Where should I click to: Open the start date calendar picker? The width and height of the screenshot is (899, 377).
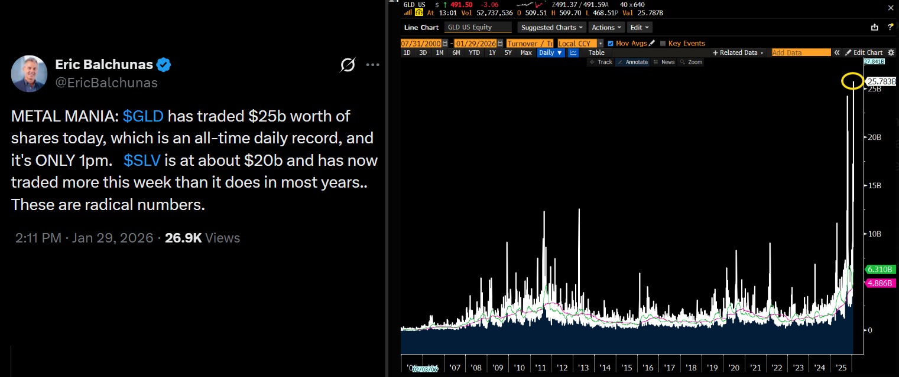tap(445, 43)
